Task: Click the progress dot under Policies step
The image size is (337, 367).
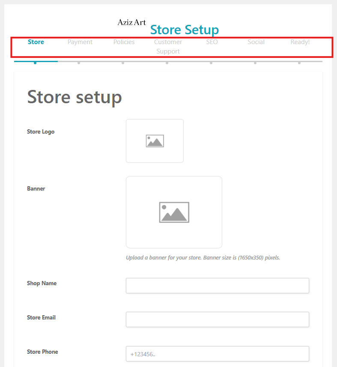Action: [x=123, y=63]
